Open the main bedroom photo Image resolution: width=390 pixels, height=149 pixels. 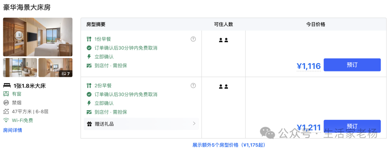click(38, 37)
